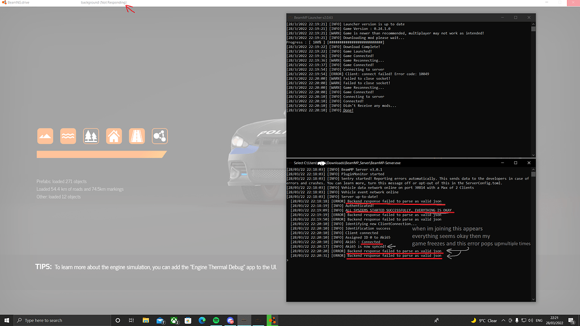Click the BeamMP Launcher title bar icon
The width and height of the screenshot is (580, 326).
[290, 17]
